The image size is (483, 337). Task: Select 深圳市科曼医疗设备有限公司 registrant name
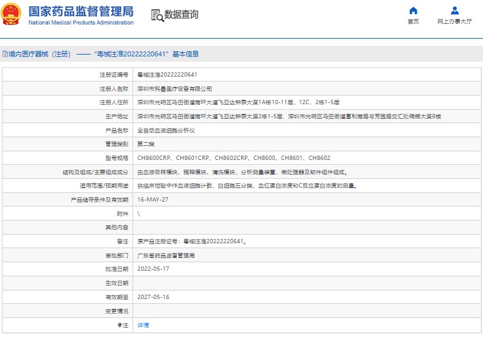[x=175, y=89]
